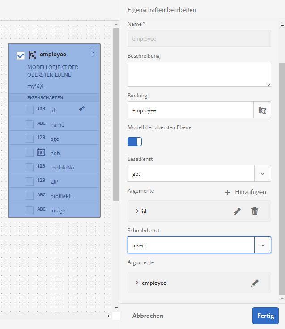285x329 pixels.
Task: Click the ABC type icon for name
Action: 41,123
